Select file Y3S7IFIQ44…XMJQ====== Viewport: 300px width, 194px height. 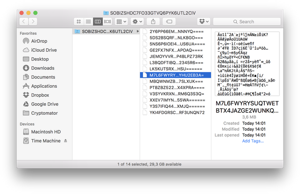[175, 106]
